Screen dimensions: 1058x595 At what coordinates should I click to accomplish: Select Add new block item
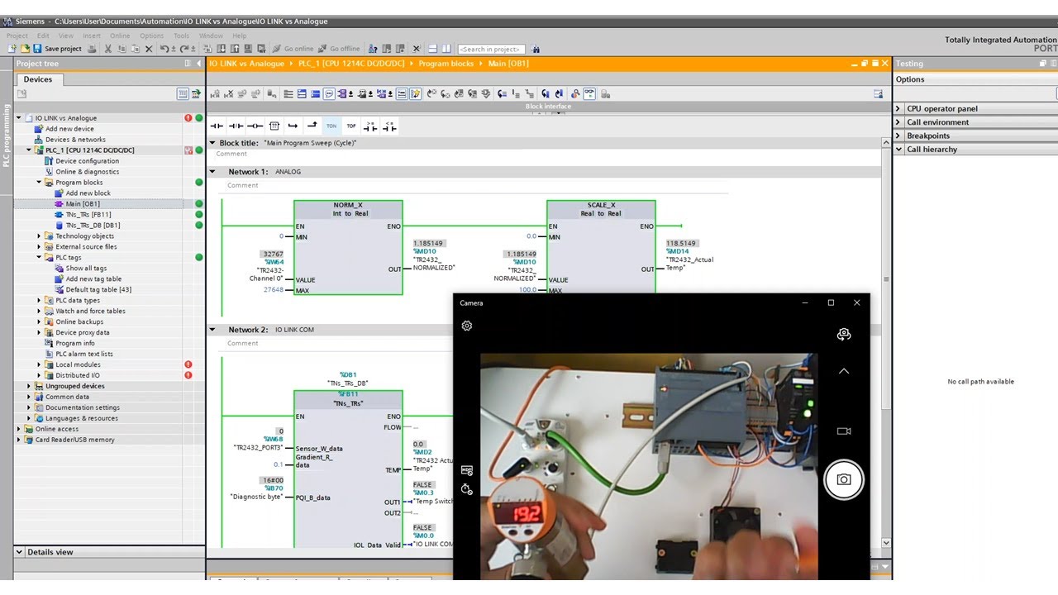pyautogui.click(x=88, y=193)
